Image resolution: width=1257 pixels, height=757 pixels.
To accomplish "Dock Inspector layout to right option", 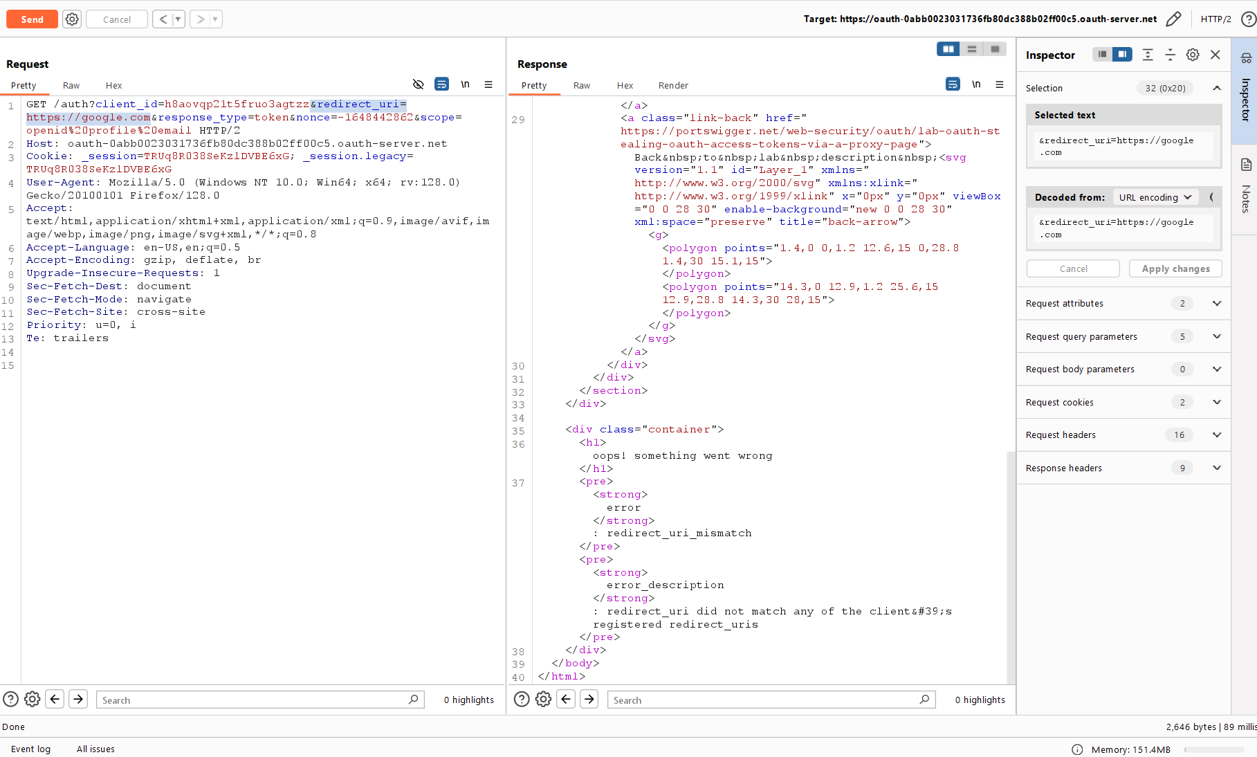I will (x=1122, y=54).
